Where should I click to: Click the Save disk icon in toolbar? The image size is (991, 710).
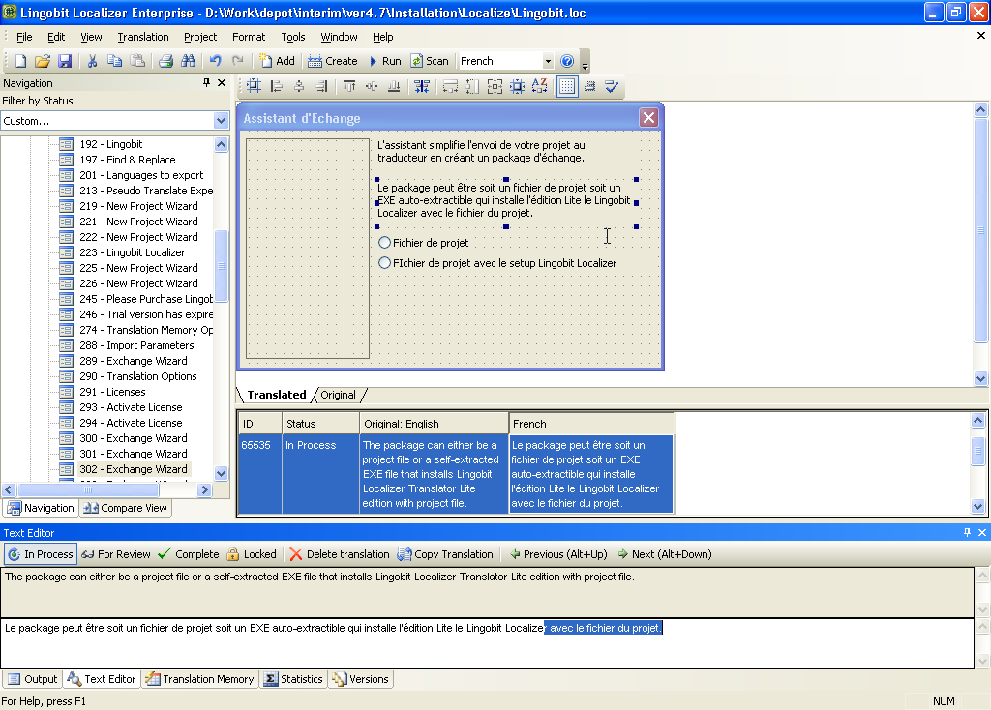click(65, 61)
